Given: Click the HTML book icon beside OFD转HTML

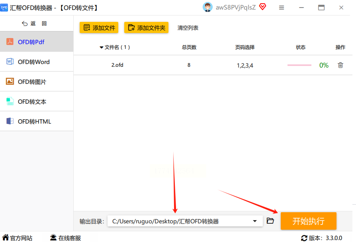Looking at the screenshot, I should (10, 121).
